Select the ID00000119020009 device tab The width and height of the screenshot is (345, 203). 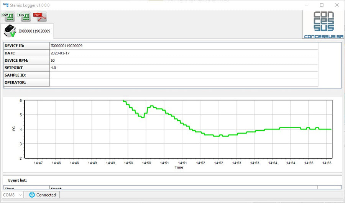click(x=27, y=31)
